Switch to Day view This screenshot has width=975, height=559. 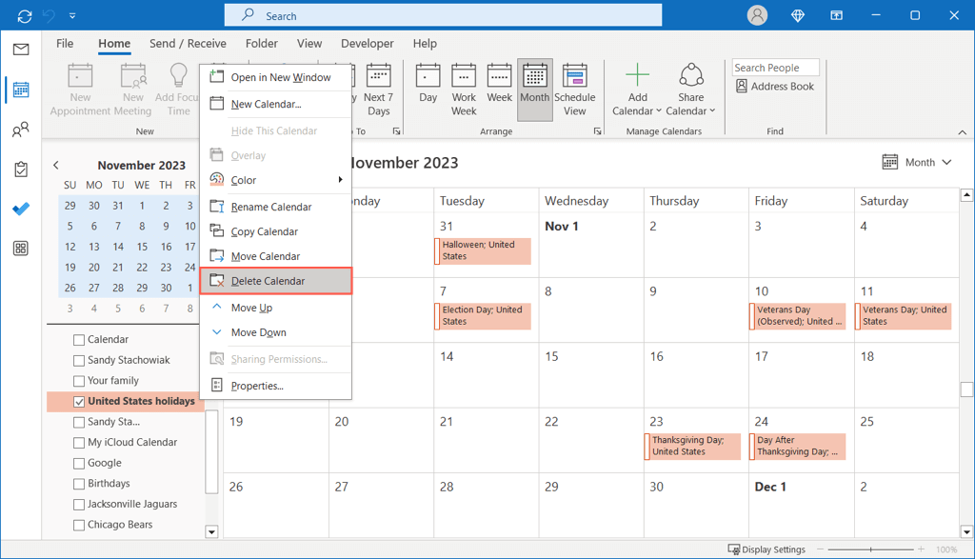(428, 83)
